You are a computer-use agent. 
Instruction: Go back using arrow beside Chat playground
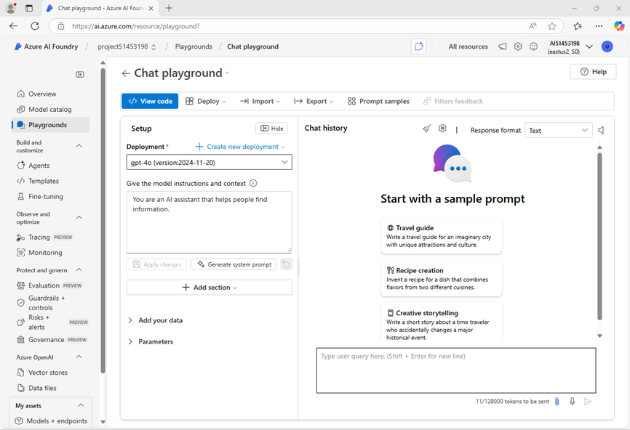coord(126,73)
